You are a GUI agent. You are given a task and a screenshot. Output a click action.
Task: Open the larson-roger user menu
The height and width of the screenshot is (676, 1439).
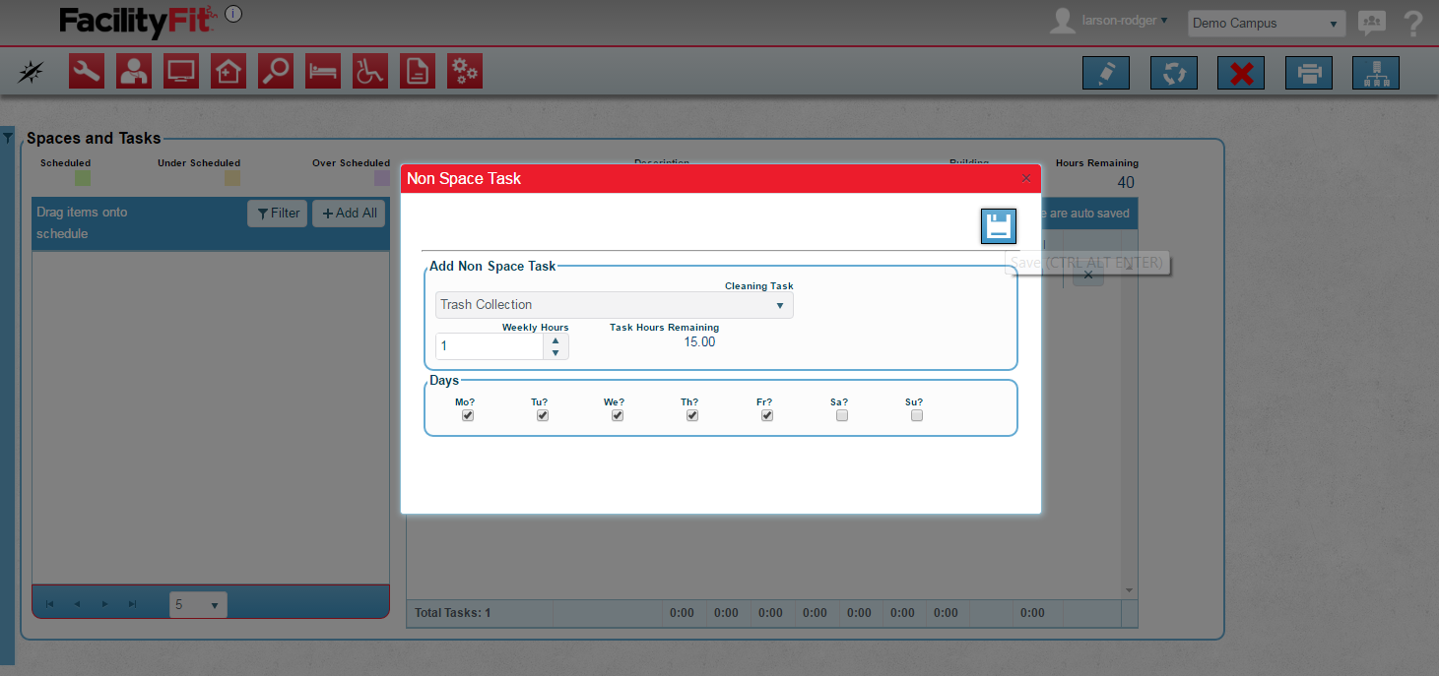click(1124, 21)
